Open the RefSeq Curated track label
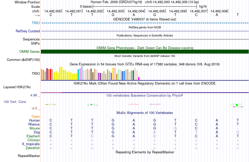249x162 pixels. point(28,31)
